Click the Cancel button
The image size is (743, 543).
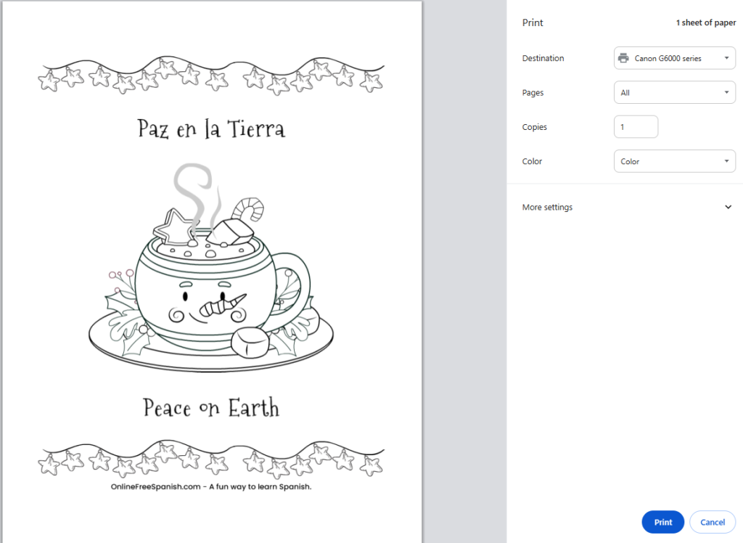[712, 522]
